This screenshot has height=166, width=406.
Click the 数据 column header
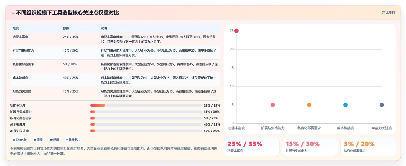(x=66, y=28)
